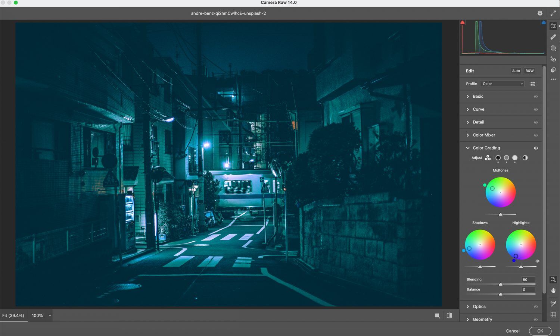Click Highlights luminance slider handle
Image resolution: width=560 pixels, height=336 pixels.
tap(521, 267)
